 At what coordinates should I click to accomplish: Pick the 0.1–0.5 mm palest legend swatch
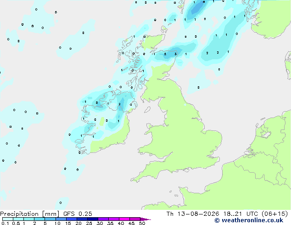pos(8,219)
